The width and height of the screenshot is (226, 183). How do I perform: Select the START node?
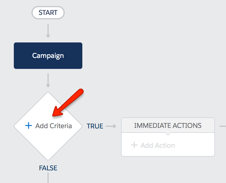[x=48, y=13]
